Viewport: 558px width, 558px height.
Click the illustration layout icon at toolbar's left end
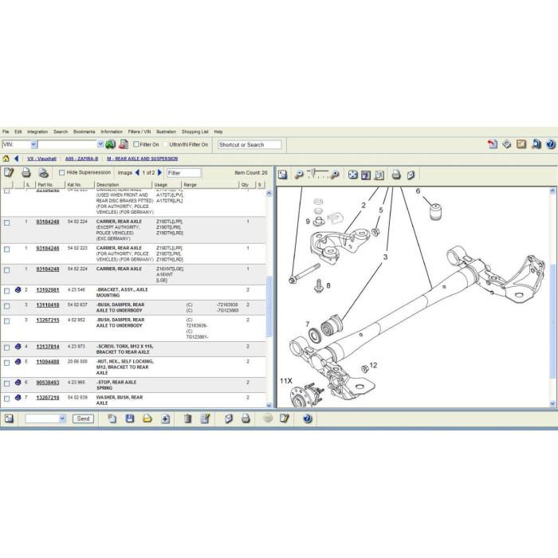click(282, 175)
